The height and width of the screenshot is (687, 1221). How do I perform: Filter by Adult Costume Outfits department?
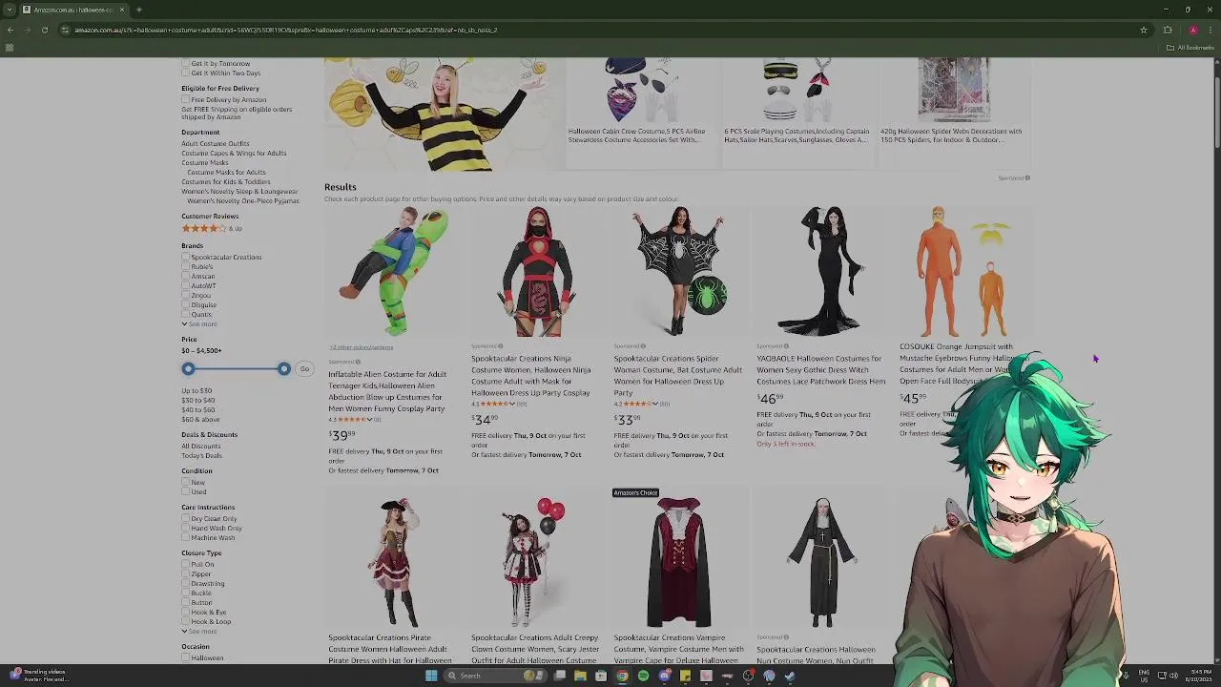[x=216, y=144]
